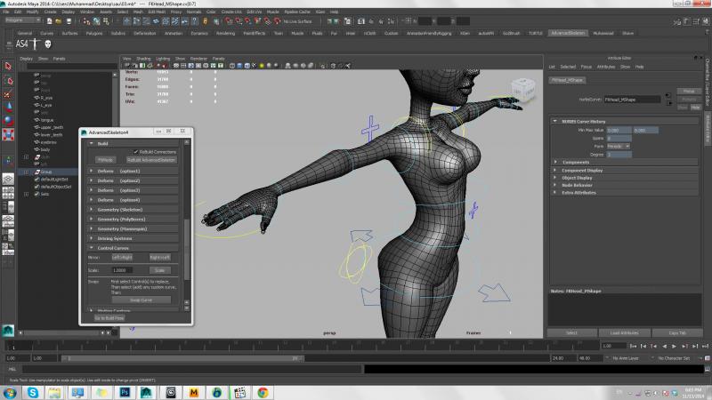Open the Polygons menu set dropdown
Screen dimensions: 712x400
click(20, 21)
